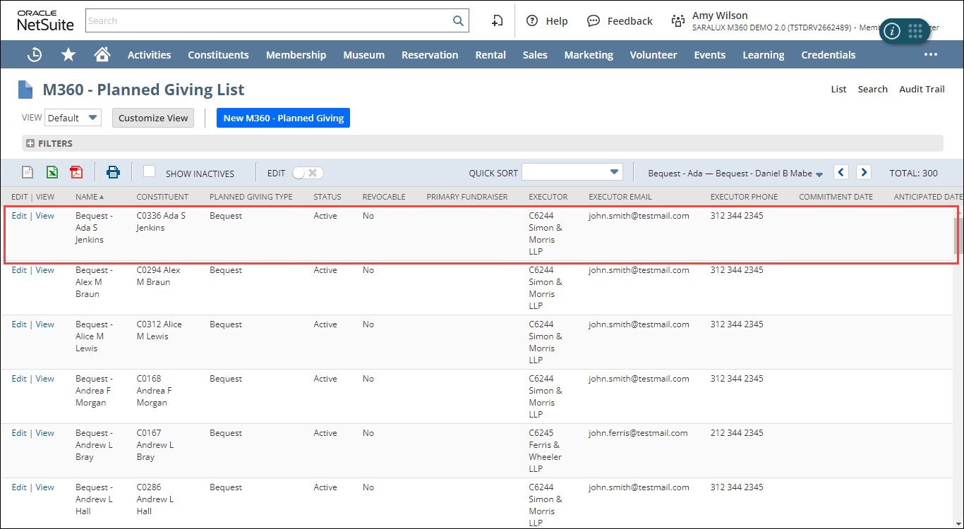Click the Shortcuts star icon
This screenshot has height=529, width=964.
(x=68, y=55)
